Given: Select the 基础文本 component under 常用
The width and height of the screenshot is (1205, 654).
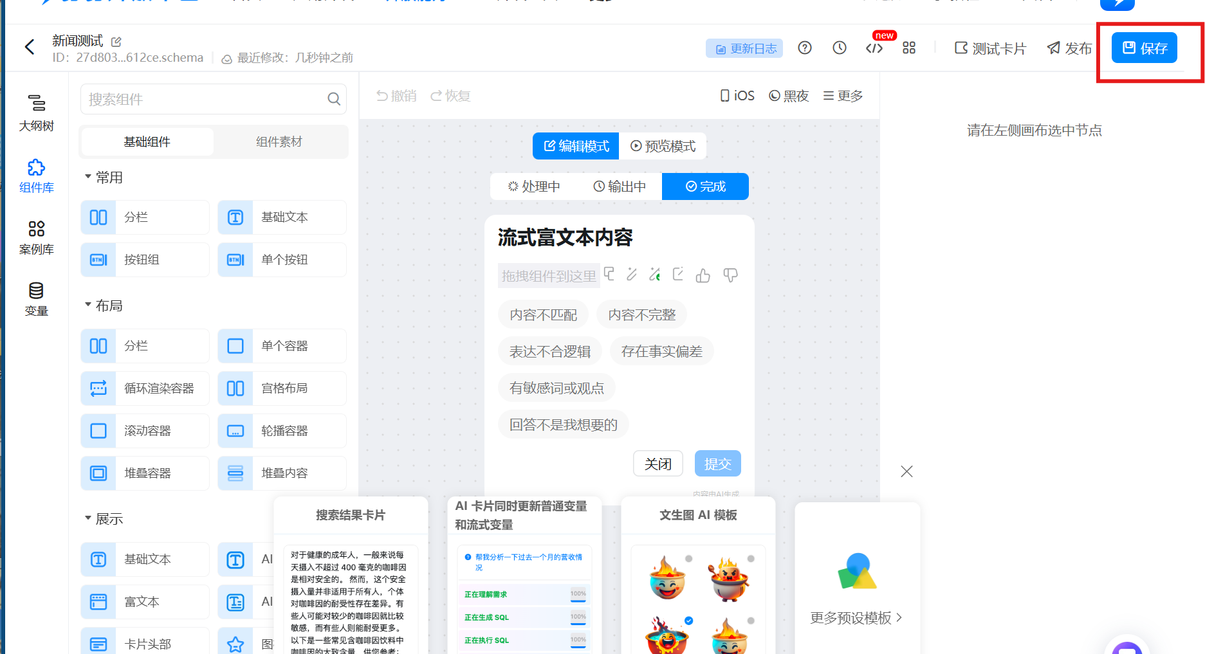Looking at the screenshot, I should tap(282, 217).
